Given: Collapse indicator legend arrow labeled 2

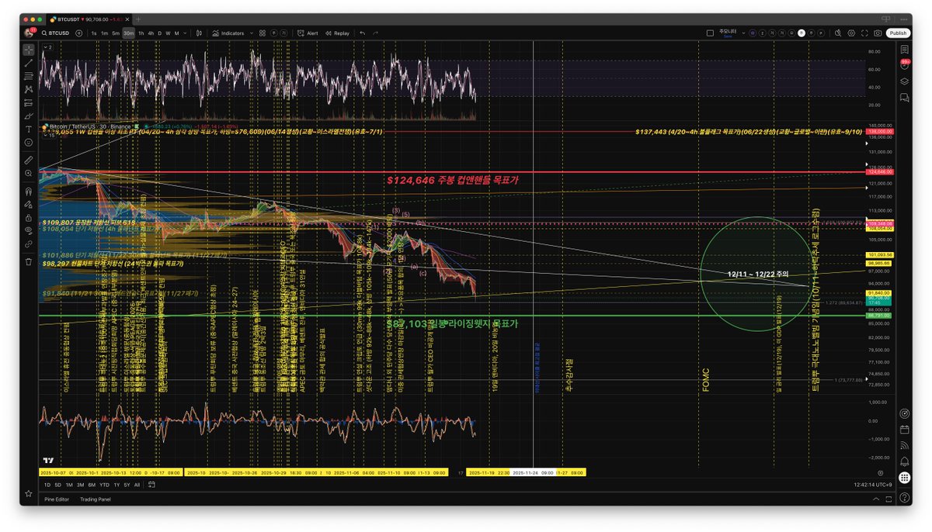Looking at the screenshot, I should tap(46, 47).
